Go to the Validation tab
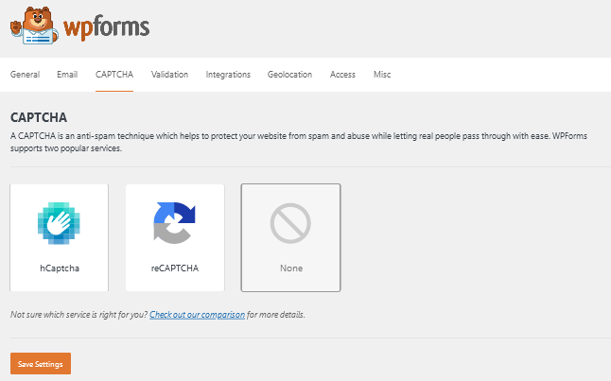This screenshot has width=611, height=381. coord(169,75)
